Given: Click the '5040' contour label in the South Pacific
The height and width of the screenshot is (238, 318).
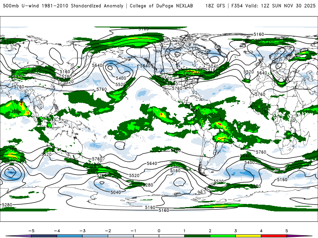Looking at the screenshot, I should 116,192.
